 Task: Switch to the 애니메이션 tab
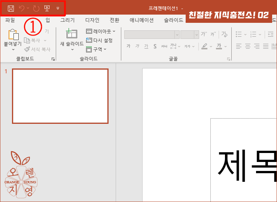click(x=141, y=20)
